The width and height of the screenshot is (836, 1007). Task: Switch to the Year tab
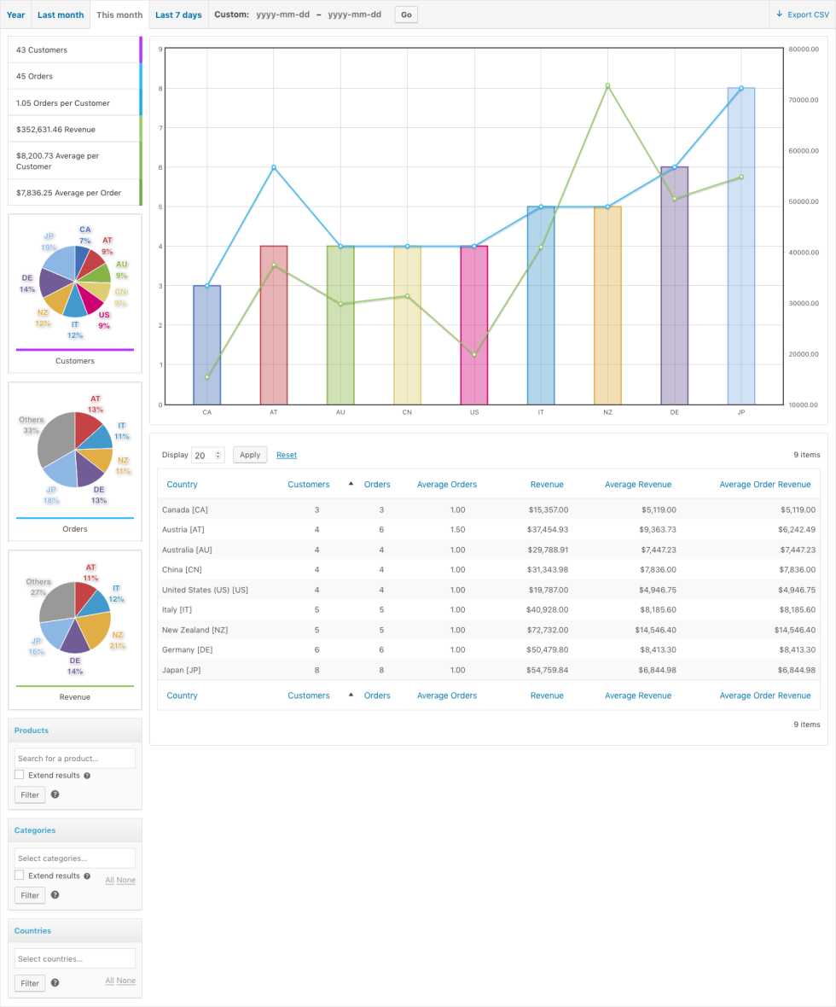[15, 14]
